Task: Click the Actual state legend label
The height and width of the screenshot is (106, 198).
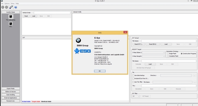Action: tap(26, 101)
